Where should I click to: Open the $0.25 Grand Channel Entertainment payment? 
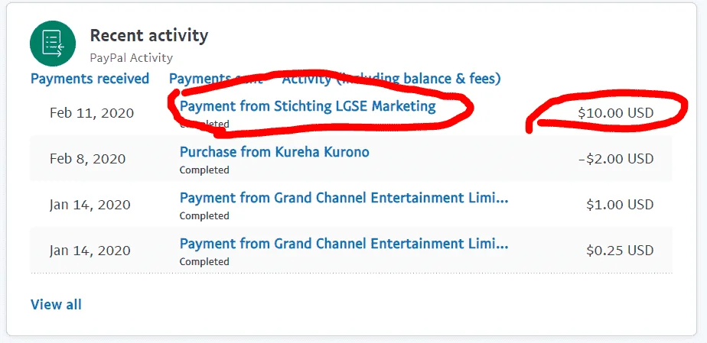[x=344, y=244]
